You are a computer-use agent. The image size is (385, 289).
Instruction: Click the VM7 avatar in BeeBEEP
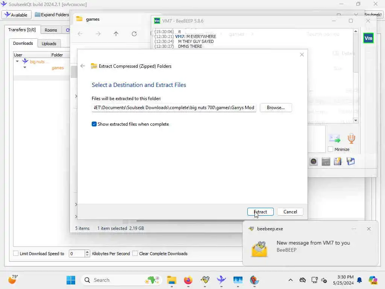[x=368, y=38]
